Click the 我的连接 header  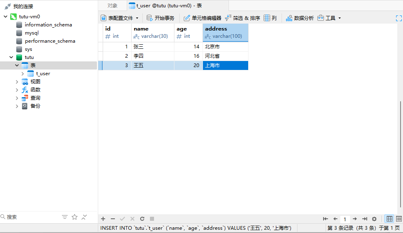pyautogui.click(x=23, y=7)
